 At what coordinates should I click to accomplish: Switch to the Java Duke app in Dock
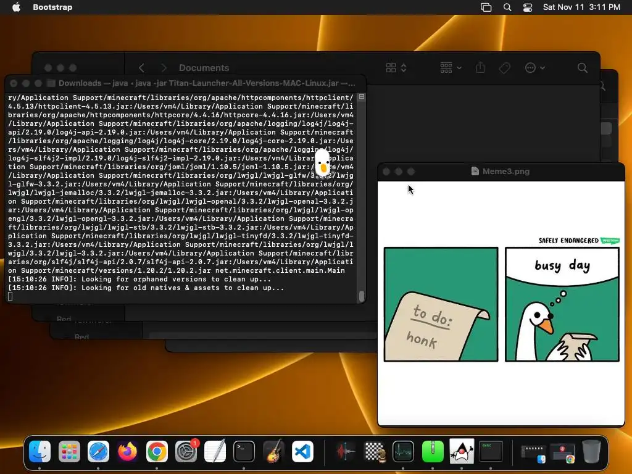462,451
